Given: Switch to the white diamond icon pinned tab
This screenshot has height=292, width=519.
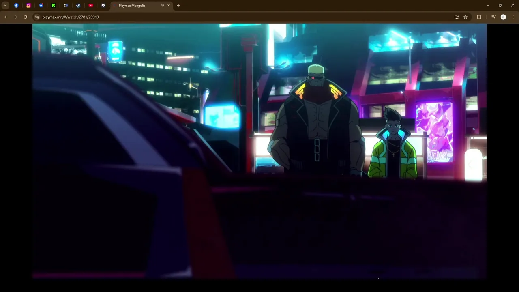Looking at the screenshot, I should coord(103,6).
